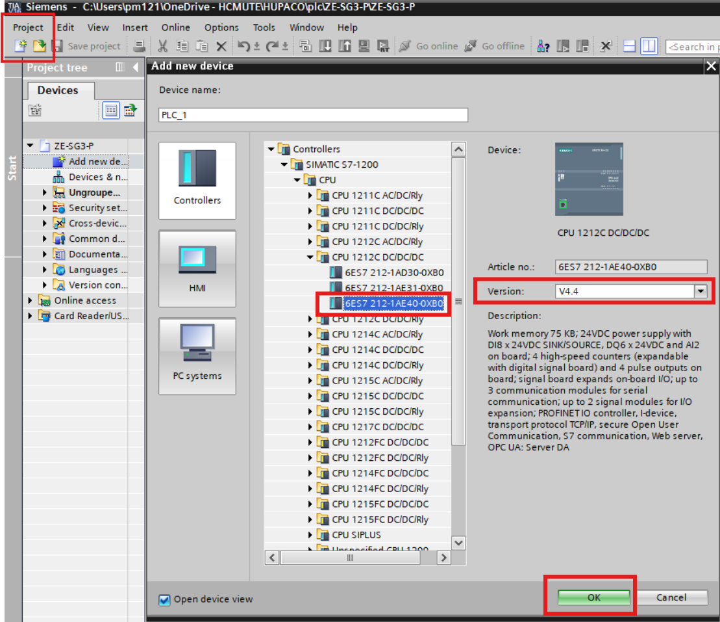Image resolution: width=720 pixels, height=622 pixels.
Task: Click the device tree's horizontal scrollbar thumb
Action: (x=350, y=558)
